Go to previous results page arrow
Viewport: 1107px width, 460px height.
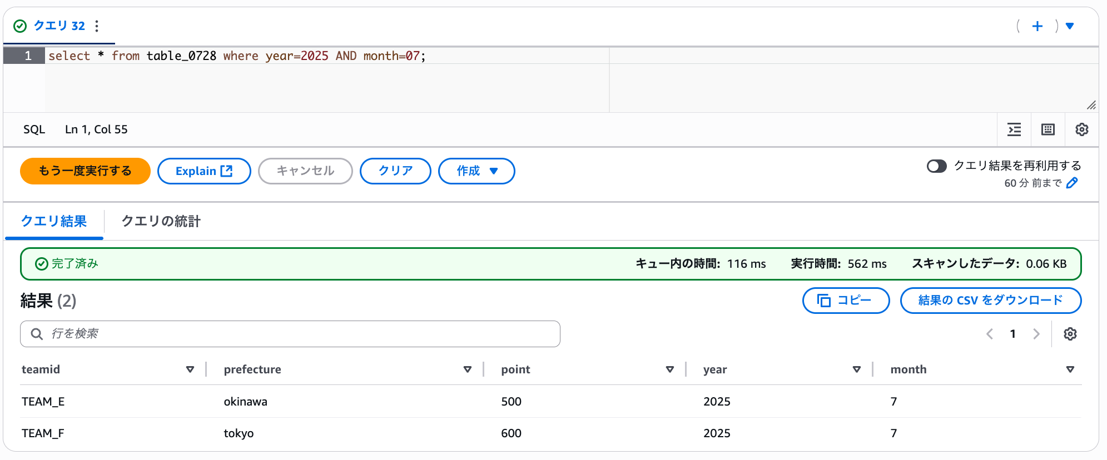coord(990,334)
